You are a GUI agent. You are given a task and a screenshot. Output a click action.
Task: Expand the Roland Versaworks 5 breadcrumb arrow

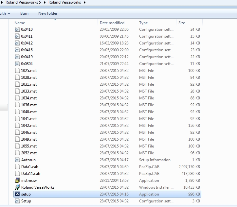[45, 2]
